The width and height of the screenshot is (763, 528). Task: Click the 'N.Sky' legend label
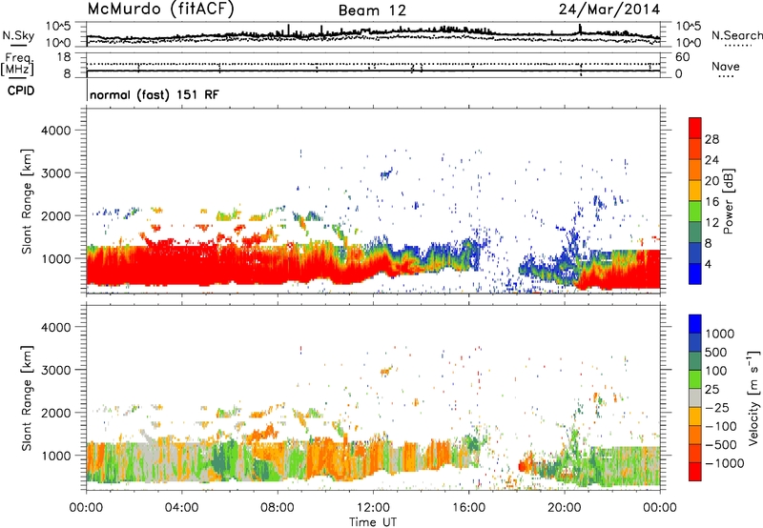18,35
